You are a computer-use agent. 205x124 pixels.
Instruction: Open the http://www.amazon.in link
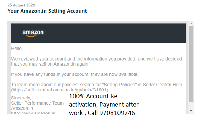click(x=33, y=113)
